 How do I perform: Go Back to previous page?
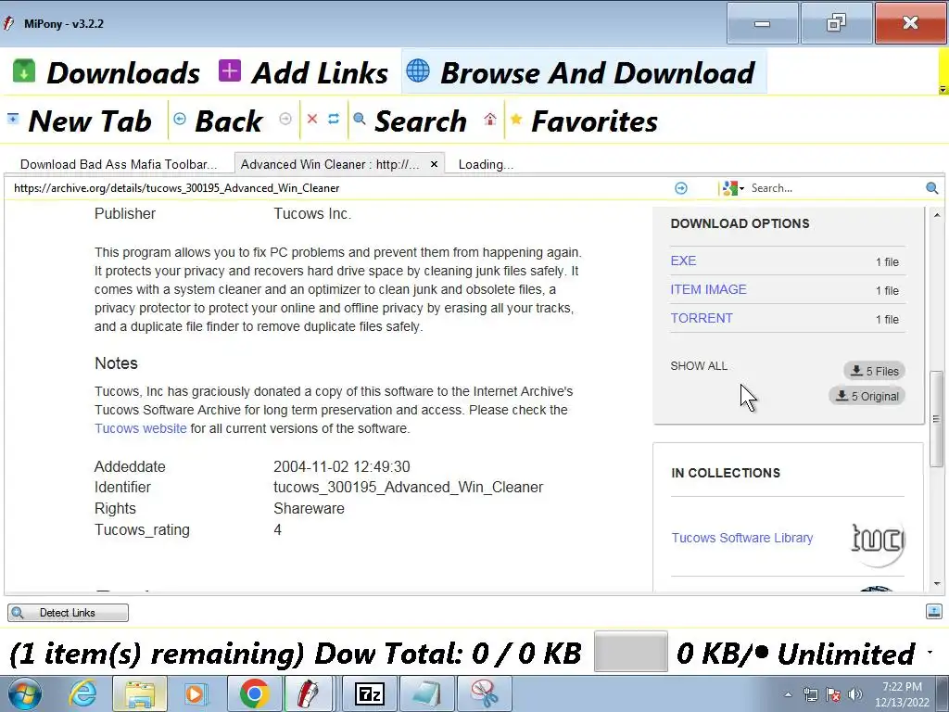coord(219,121)
